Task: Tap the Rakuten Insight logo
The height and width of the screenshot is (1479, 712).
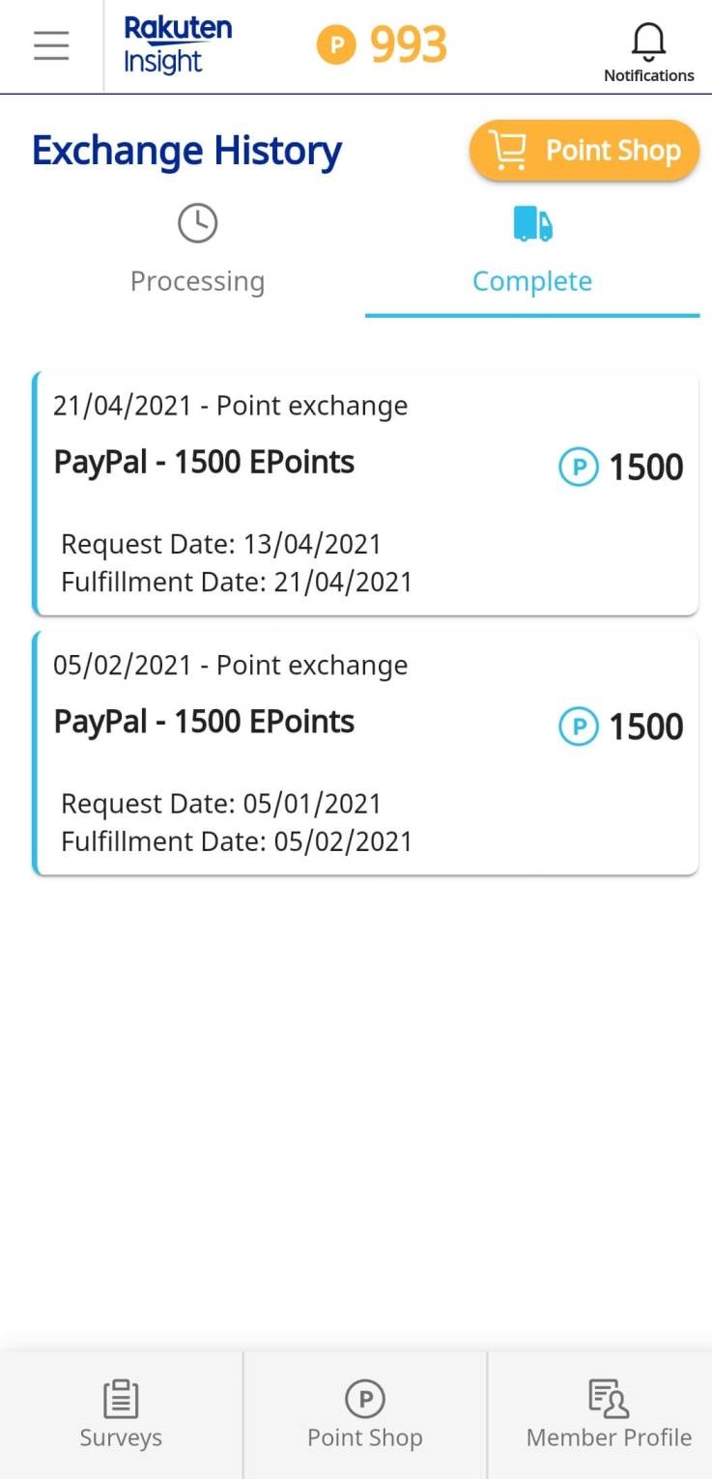Action: point(178,45)
